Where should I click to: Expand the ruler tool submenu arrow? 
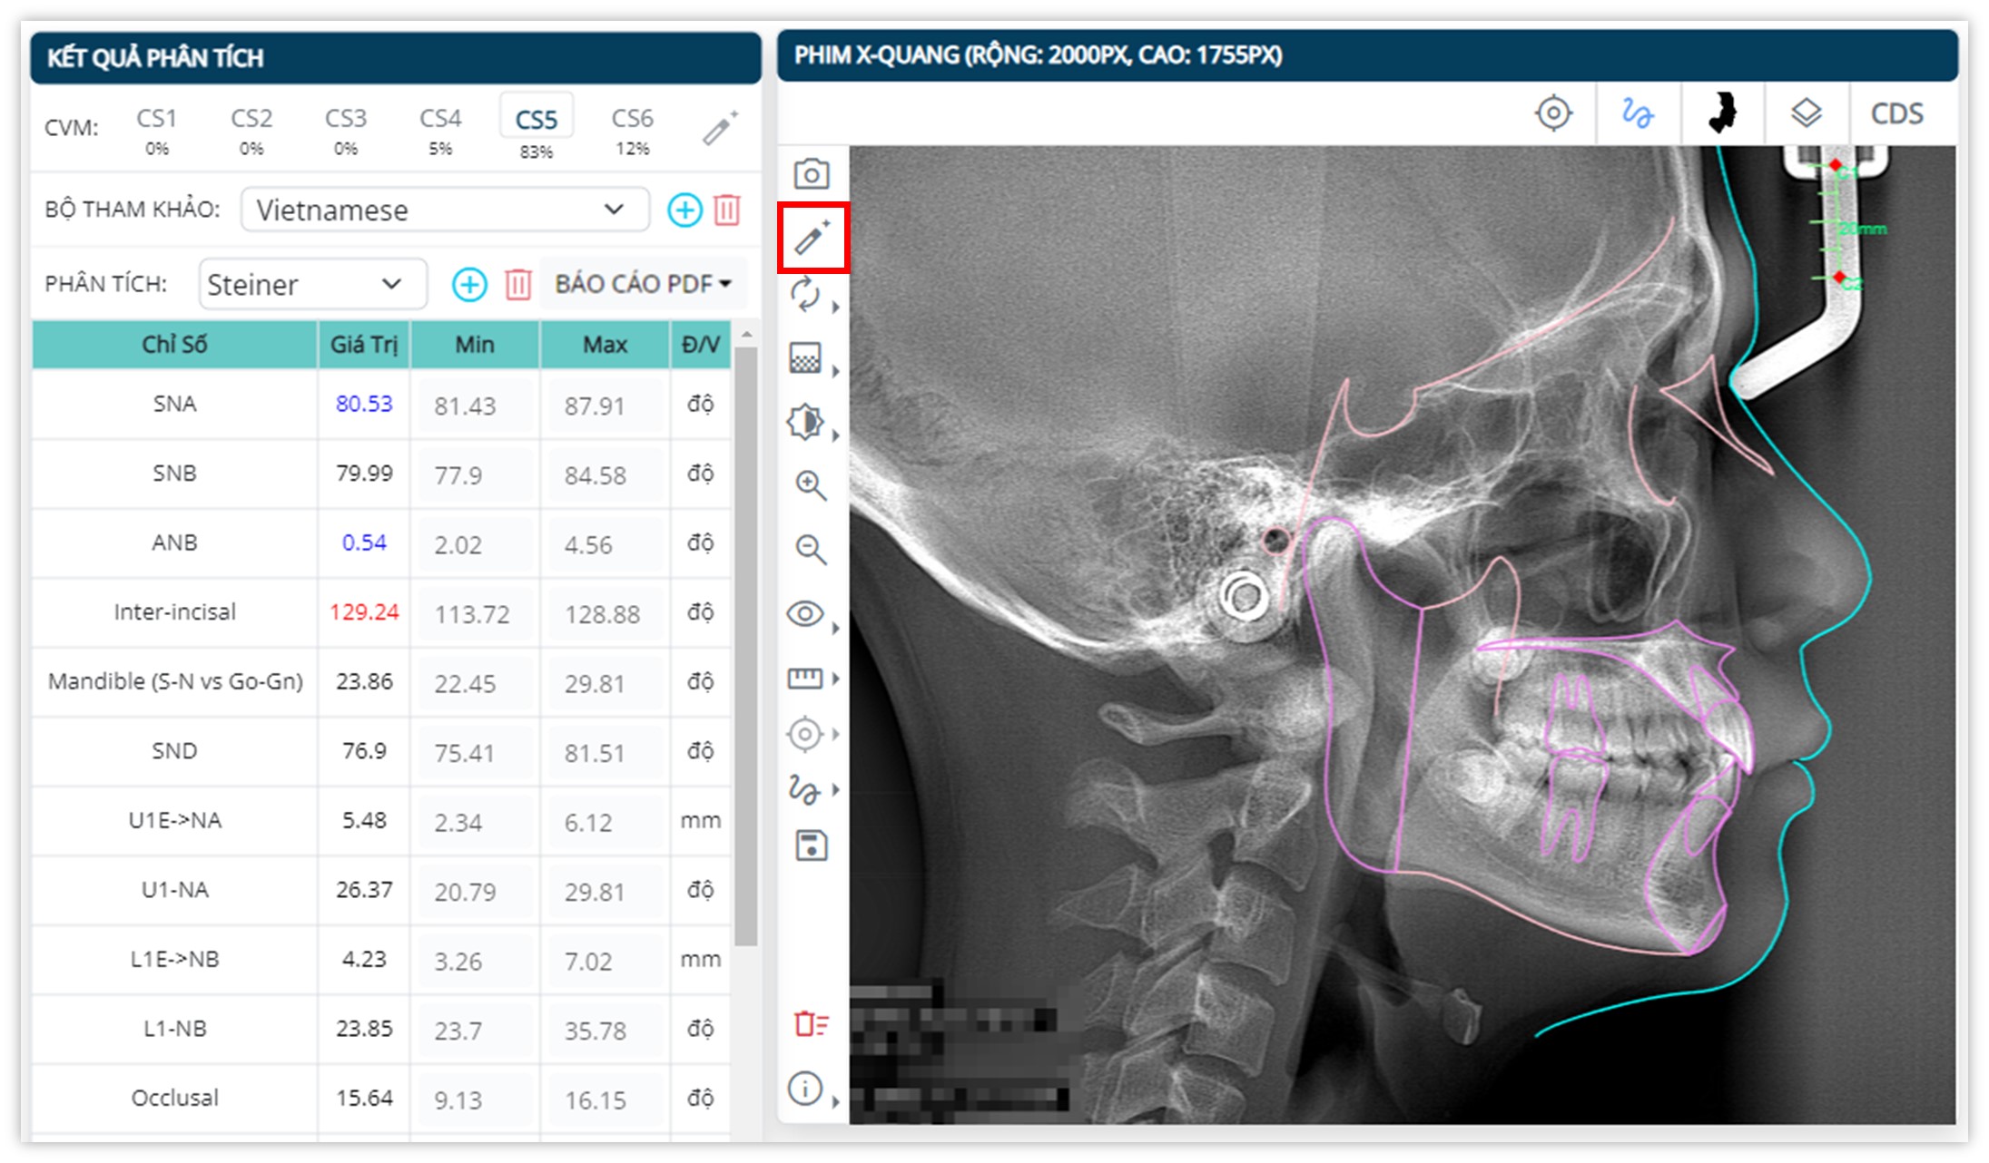click(836, 679)
